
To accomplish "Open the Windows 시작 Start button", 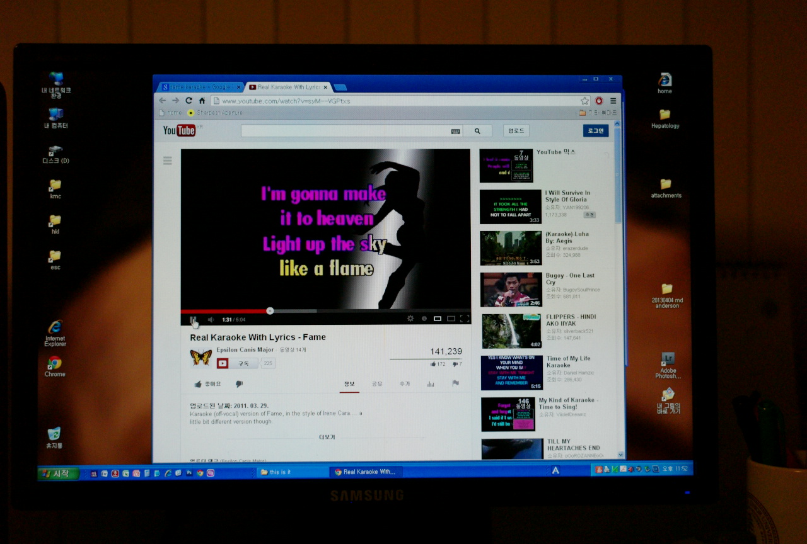I will pyautogui.click(x=58, y=473).
